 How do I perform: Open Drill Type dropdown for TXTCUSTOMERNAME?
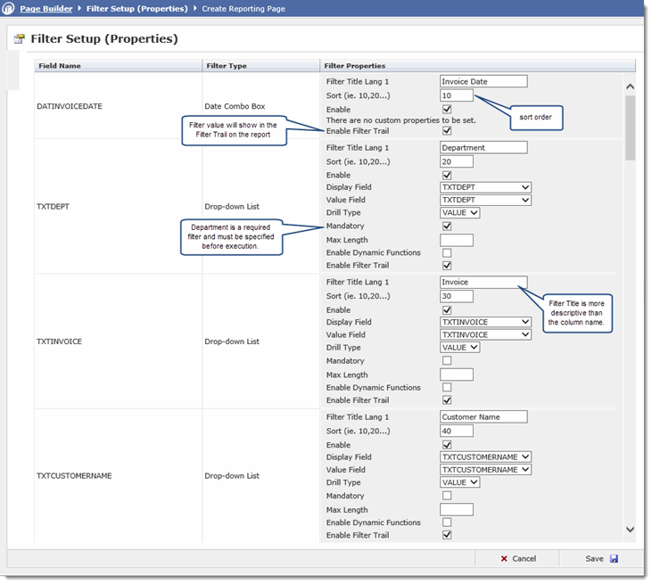click(459, 482)
